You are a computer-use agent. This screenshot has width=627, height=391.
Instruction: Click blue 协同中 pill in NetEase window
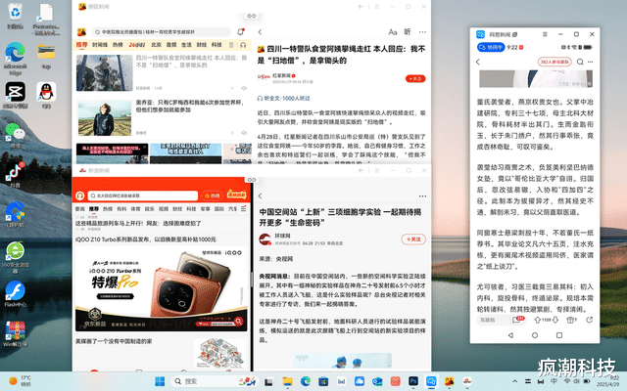[492, 47]
